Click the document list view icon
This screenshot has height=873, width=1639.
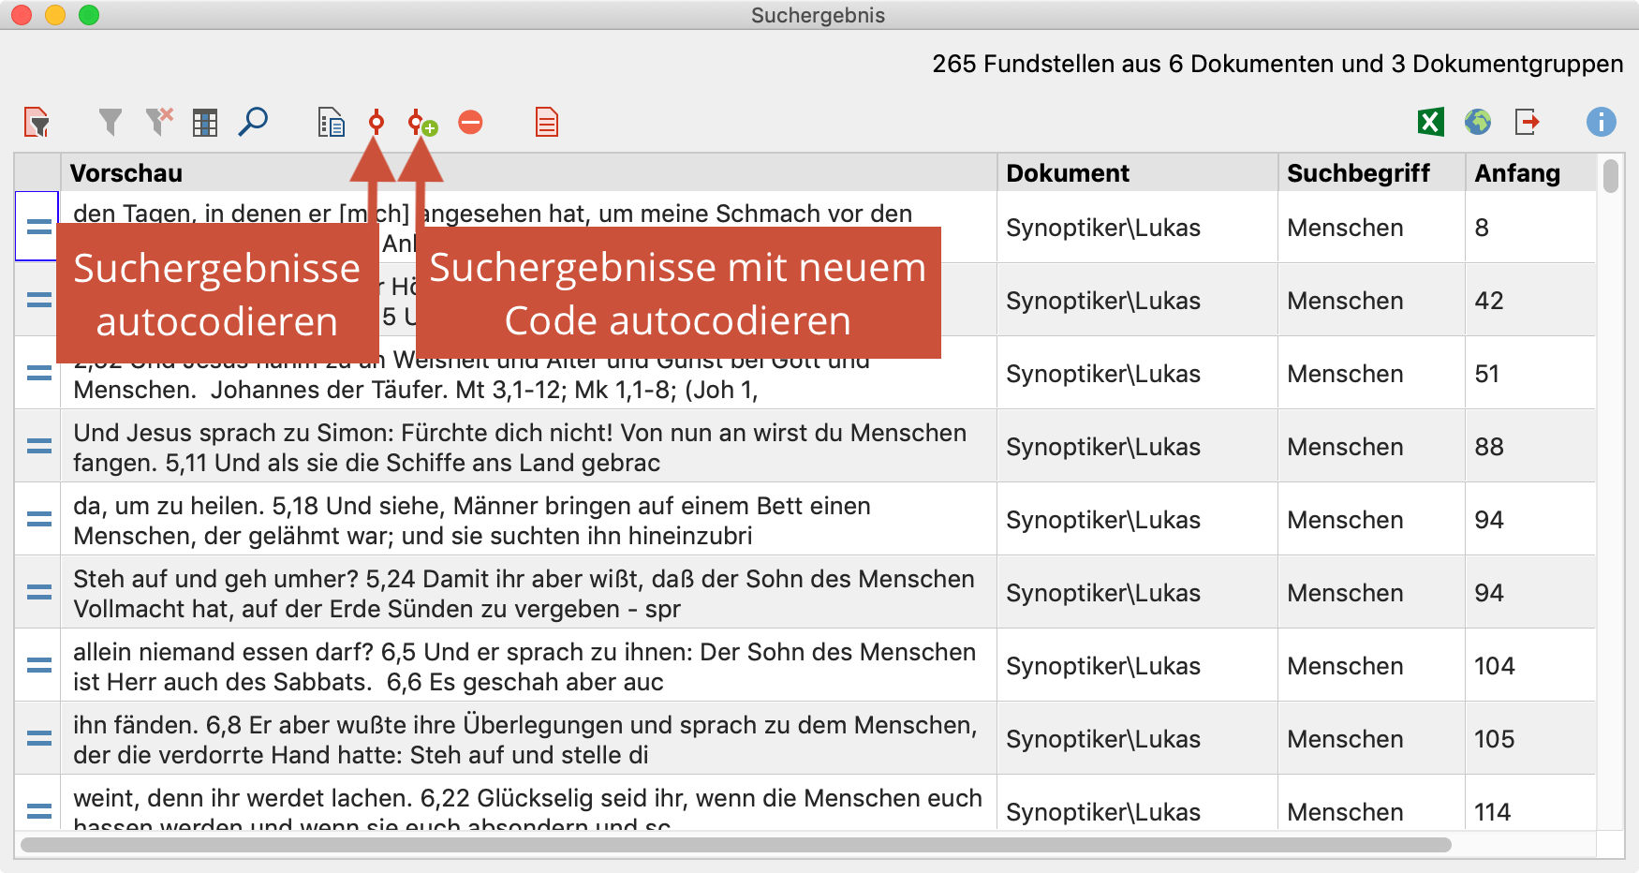331,123
